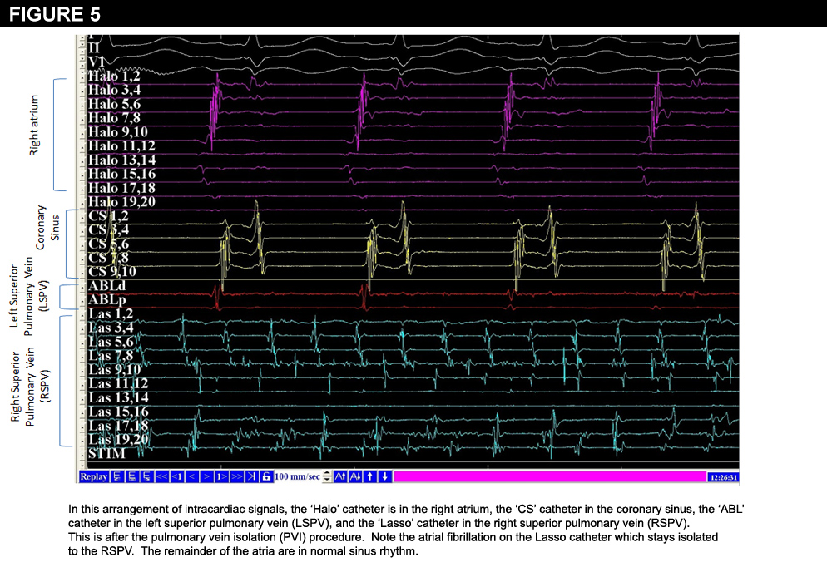Fast forward with the >> button
The width and height of the screenshot is (827, 582).
coord(236,476)
